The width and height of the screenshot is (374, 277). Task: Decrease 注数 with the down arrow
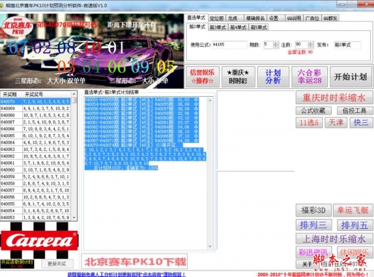pos(310,46)
